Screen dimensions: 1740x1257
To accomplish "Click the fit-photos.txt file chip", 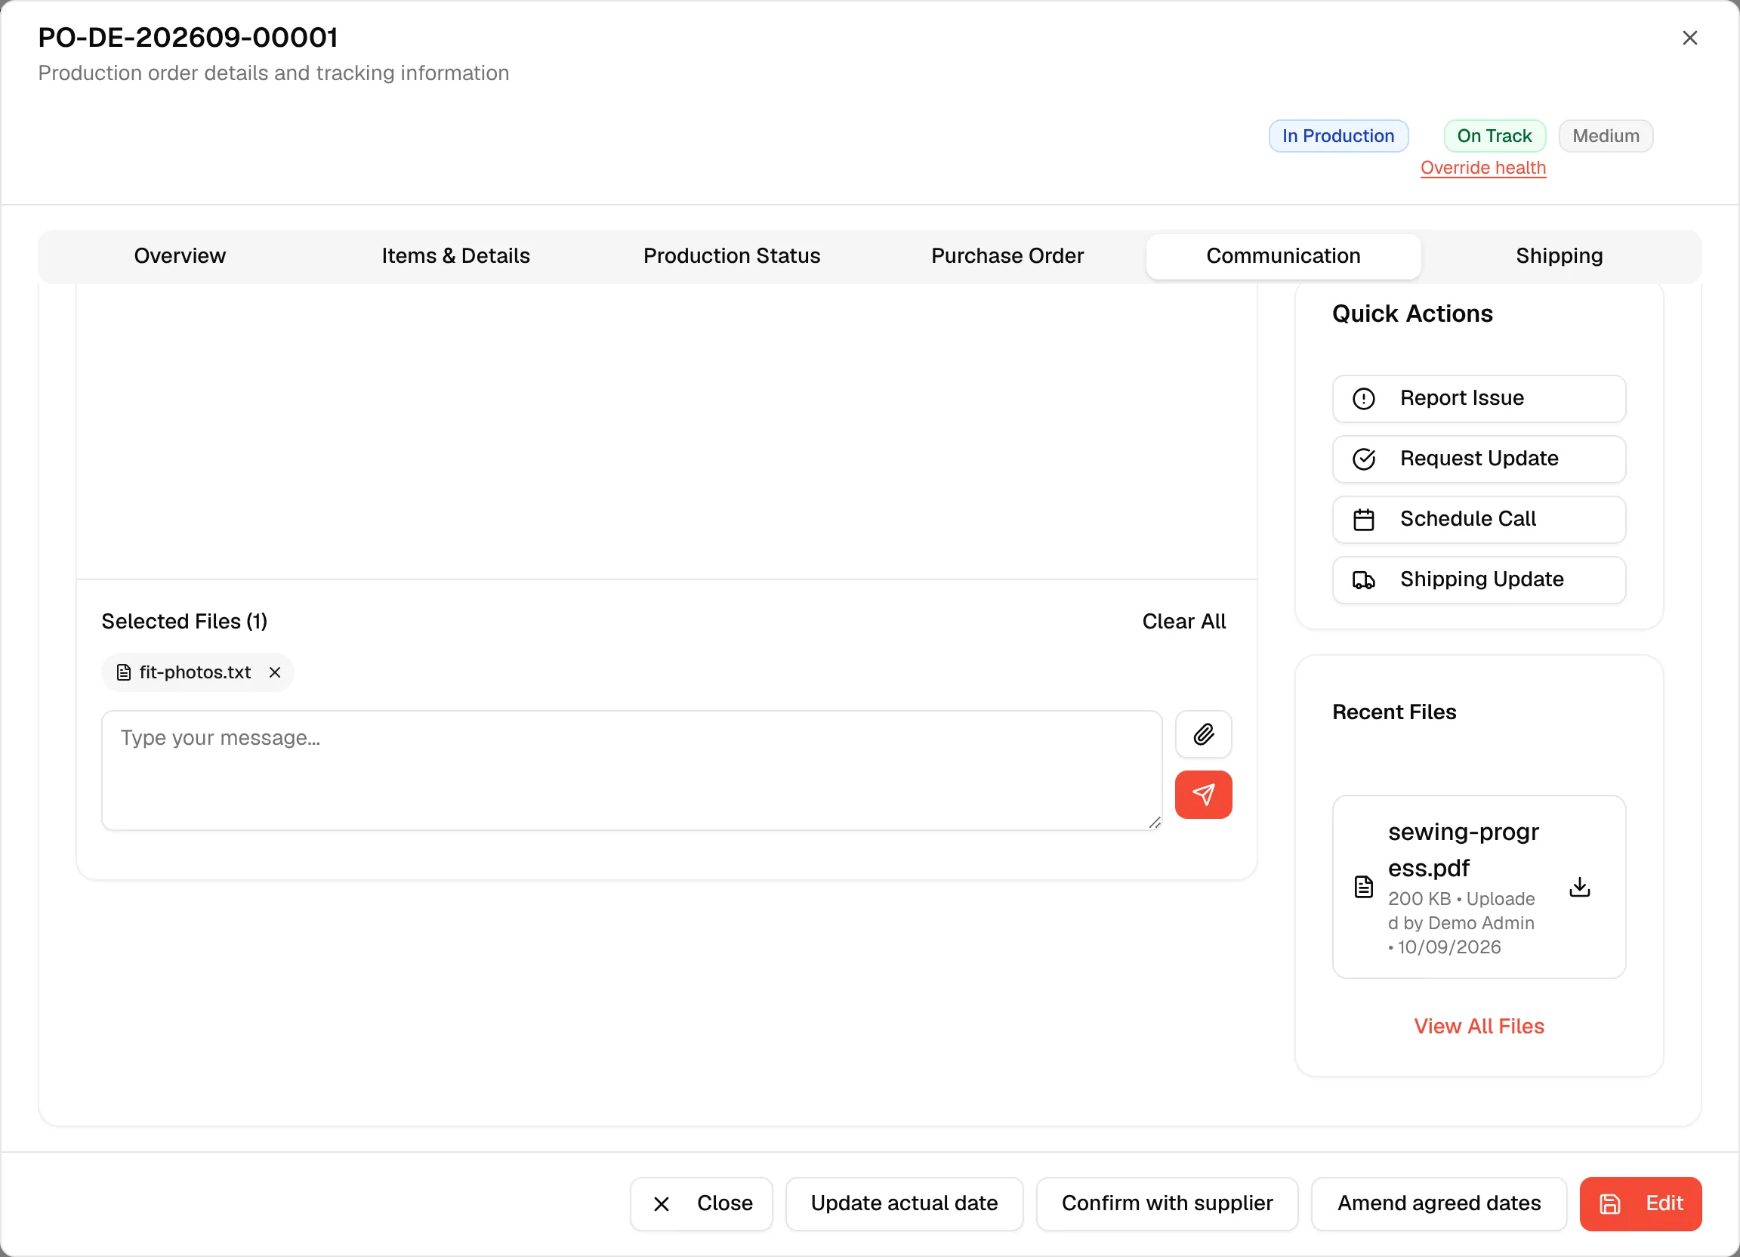I will tap(196, 672).
